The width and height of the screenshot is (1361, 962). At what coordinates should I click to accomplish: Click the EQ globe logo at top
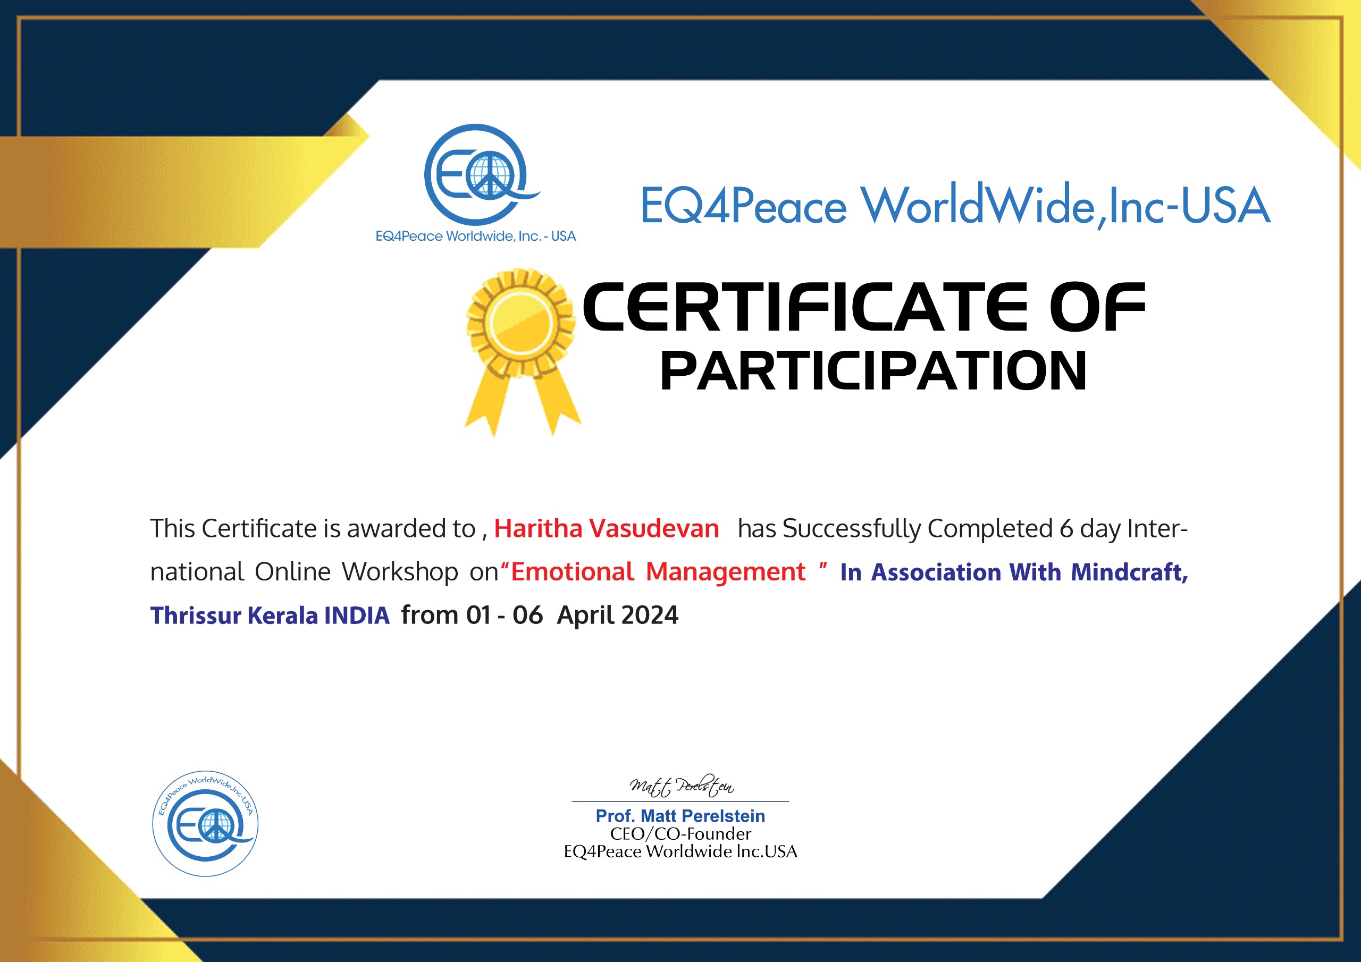[x=482, y=174]
